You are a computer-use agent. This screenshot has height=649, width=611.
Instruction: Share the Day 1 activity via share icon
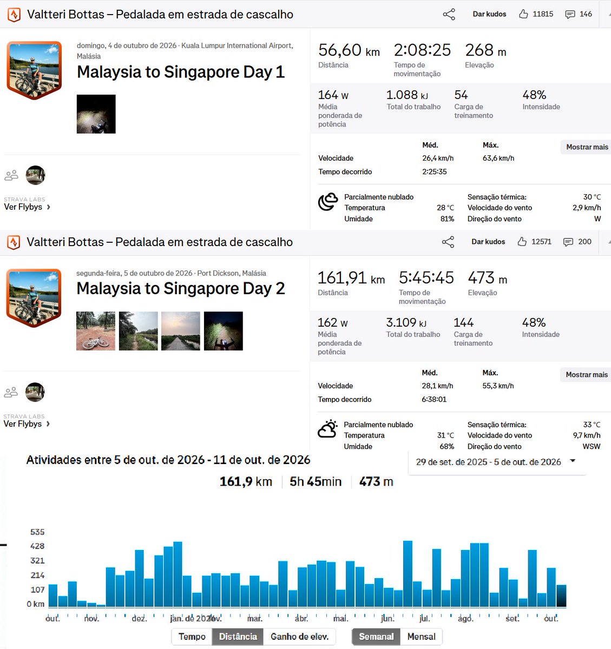(x=449, y=14)
